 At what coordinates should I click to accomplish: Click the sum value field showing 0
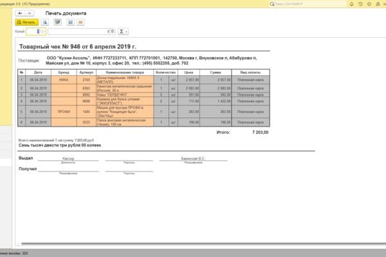click(78, 31)
